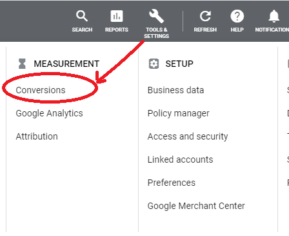289x236 pixels.
Task: Click the SETUP section heading
Action: [179, 64]
